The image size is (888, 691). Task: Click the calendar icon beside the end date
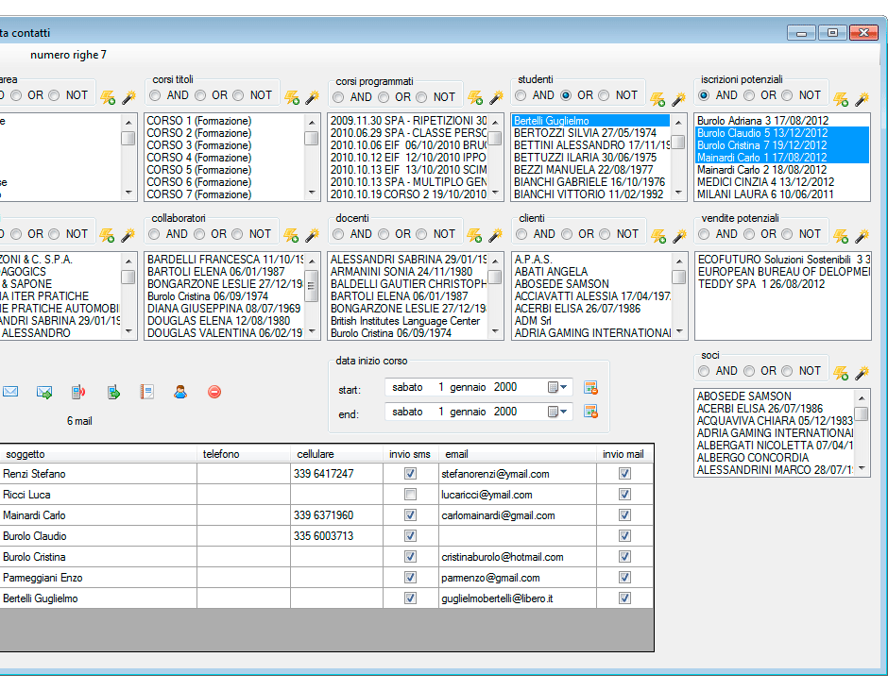[590, 412]
